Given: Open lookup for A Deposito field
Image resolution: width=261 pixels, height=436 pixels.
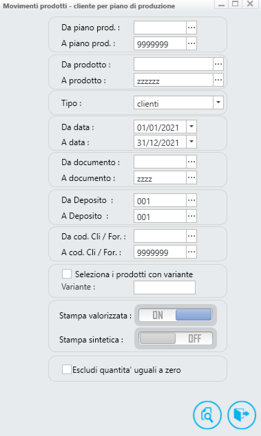Looking at the screenshot, I should (x=191, y=216).
